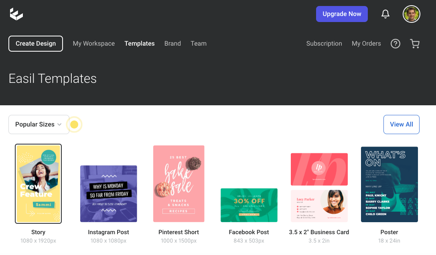The height and width of the screenshot is (255, 436).
Task: Select the What's On Poster thumbnail
Action: click(389, 184)
